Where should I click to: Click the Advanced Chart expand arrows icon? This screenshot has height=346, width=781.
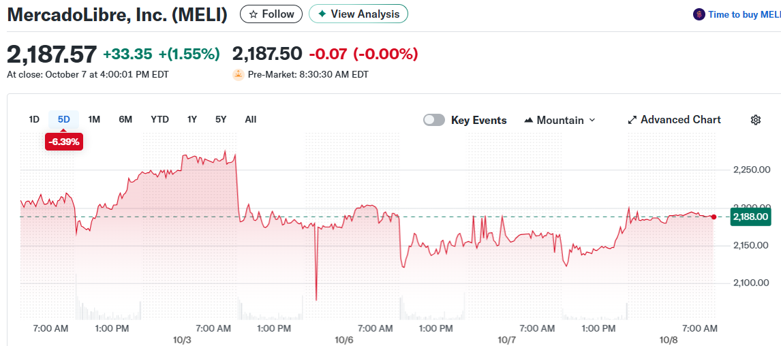pyautogui.click(x=632, y=120)
